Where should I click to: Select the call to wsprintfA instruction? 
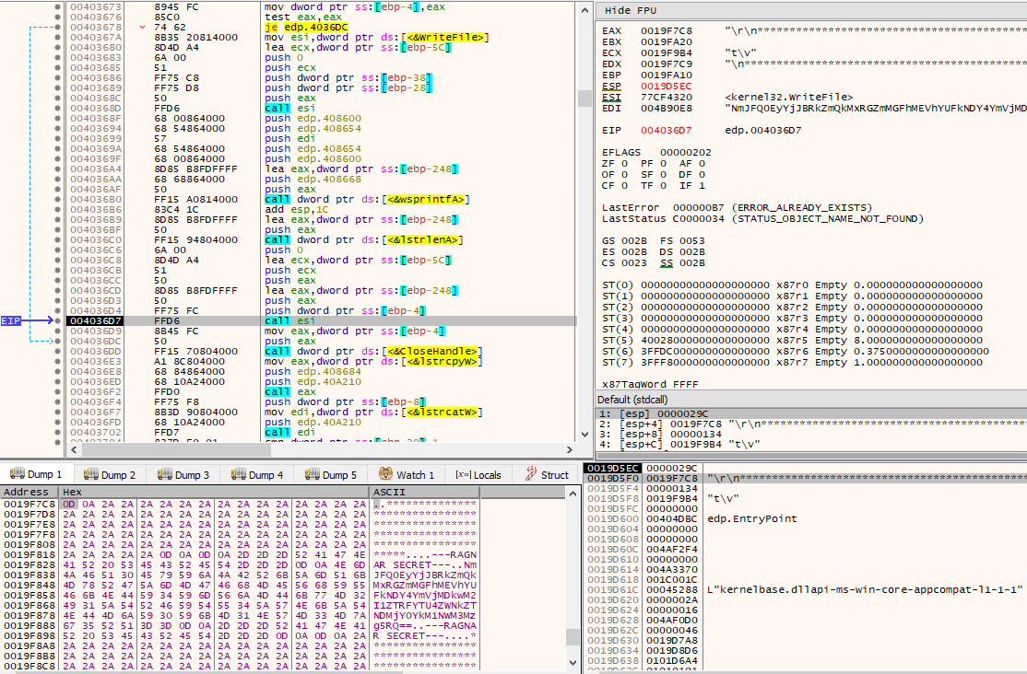[x=367, y=200]
